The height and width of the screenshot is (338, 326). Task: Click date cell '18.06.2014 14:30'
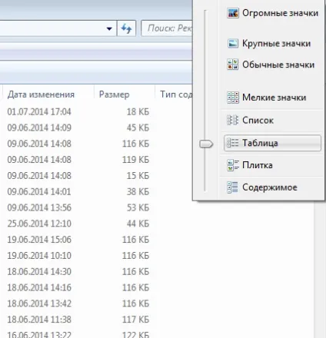tap(39, 271)
